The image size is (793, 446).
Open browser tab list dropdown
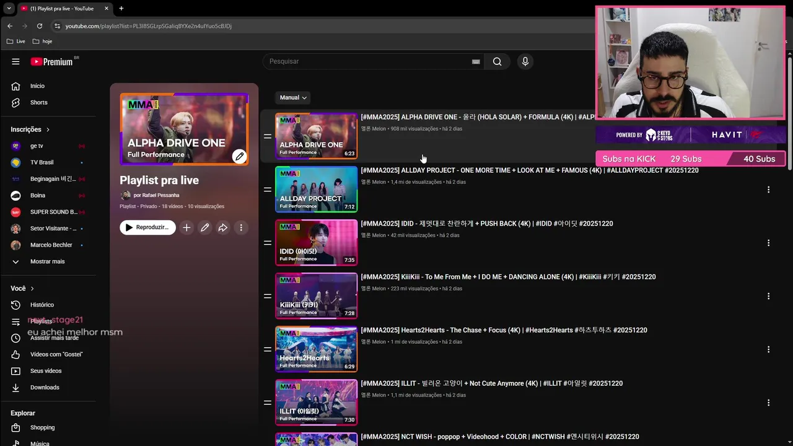(9, 9)
